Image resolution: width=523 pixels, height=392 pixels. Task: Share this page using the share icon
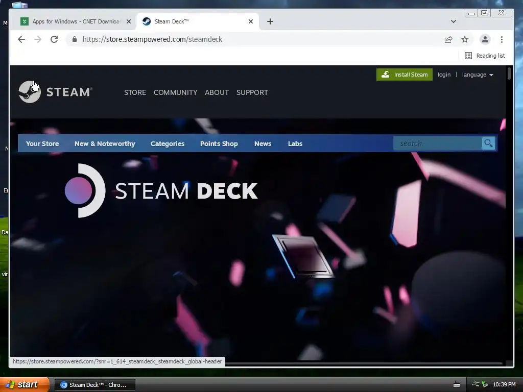[x=448, y=39]
